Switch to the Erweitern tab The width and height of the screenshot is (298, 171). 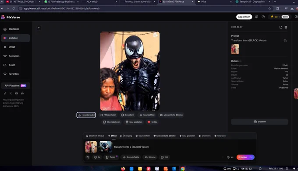click(x=205, y=136)
